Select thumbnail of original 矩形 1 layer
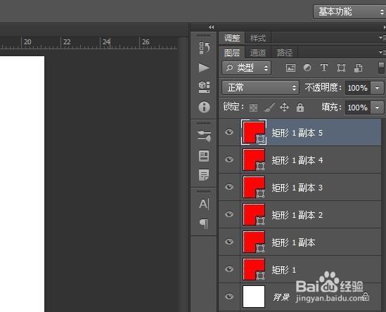The height and width of the screenshot is (312, 386). (254, 269)
